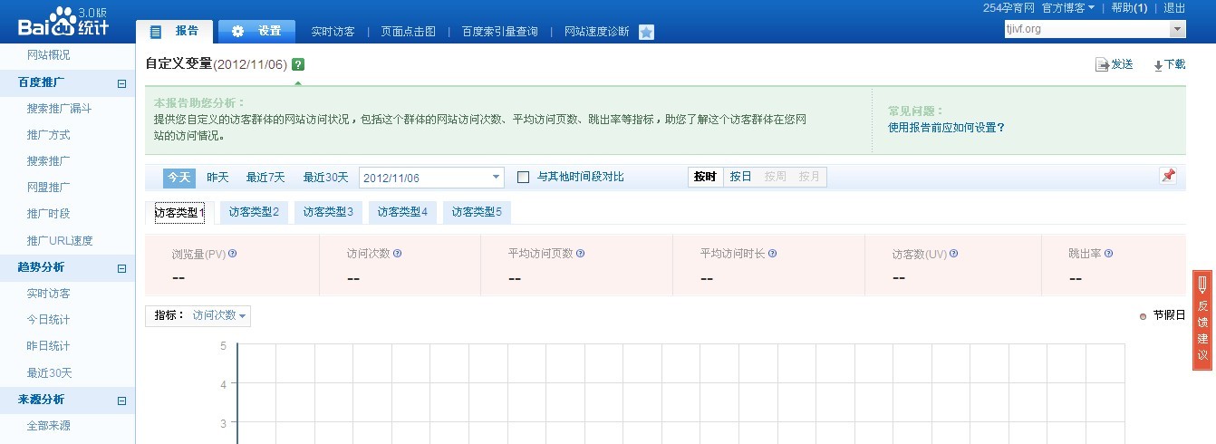Click the help icon next to 平均访问页数
The image size is (1216, 444).
pyautogui.click(x=580, y=254)
